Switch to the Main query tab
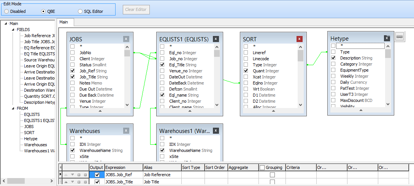This screenshot has width=414, height=186. coord(63,22)
